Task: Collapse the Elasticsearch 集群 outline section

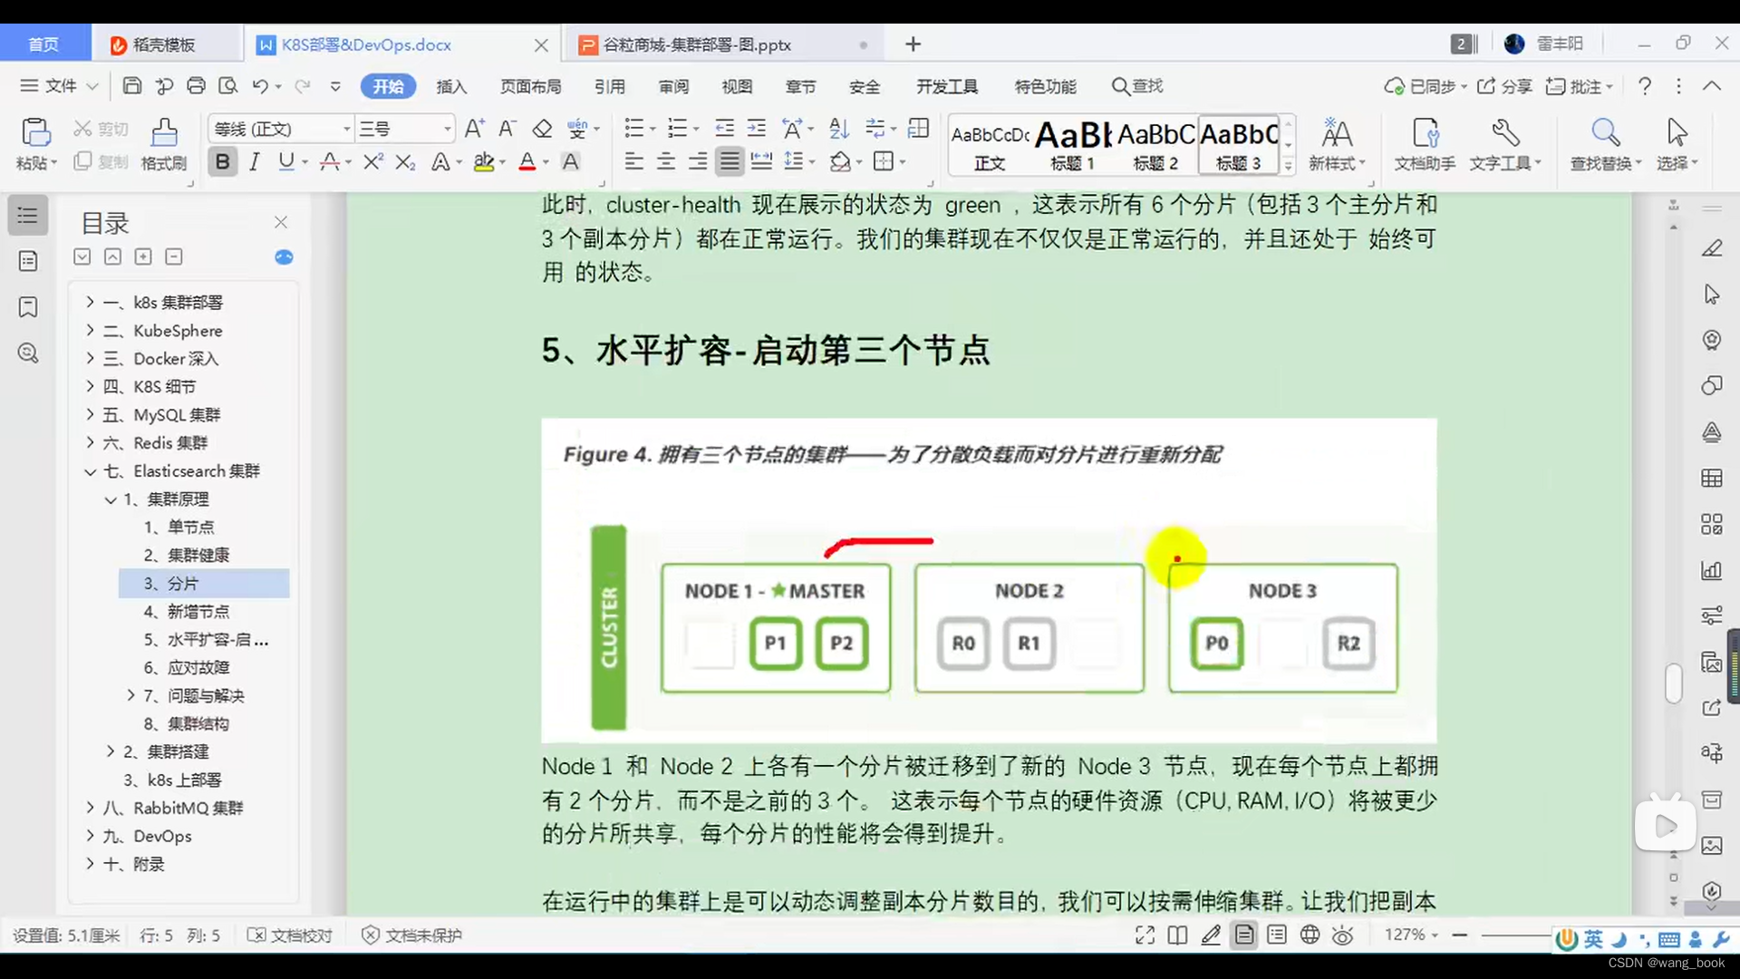Action: 90,470
